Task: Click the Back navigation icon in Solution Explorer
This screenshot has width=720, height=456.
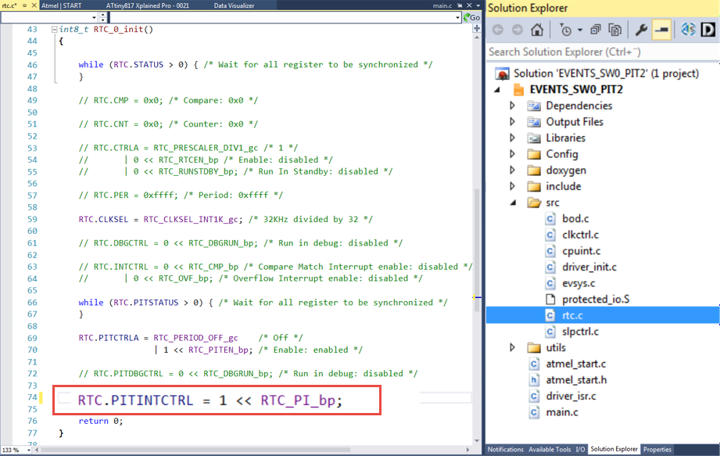Action: (x=498, y=30)
